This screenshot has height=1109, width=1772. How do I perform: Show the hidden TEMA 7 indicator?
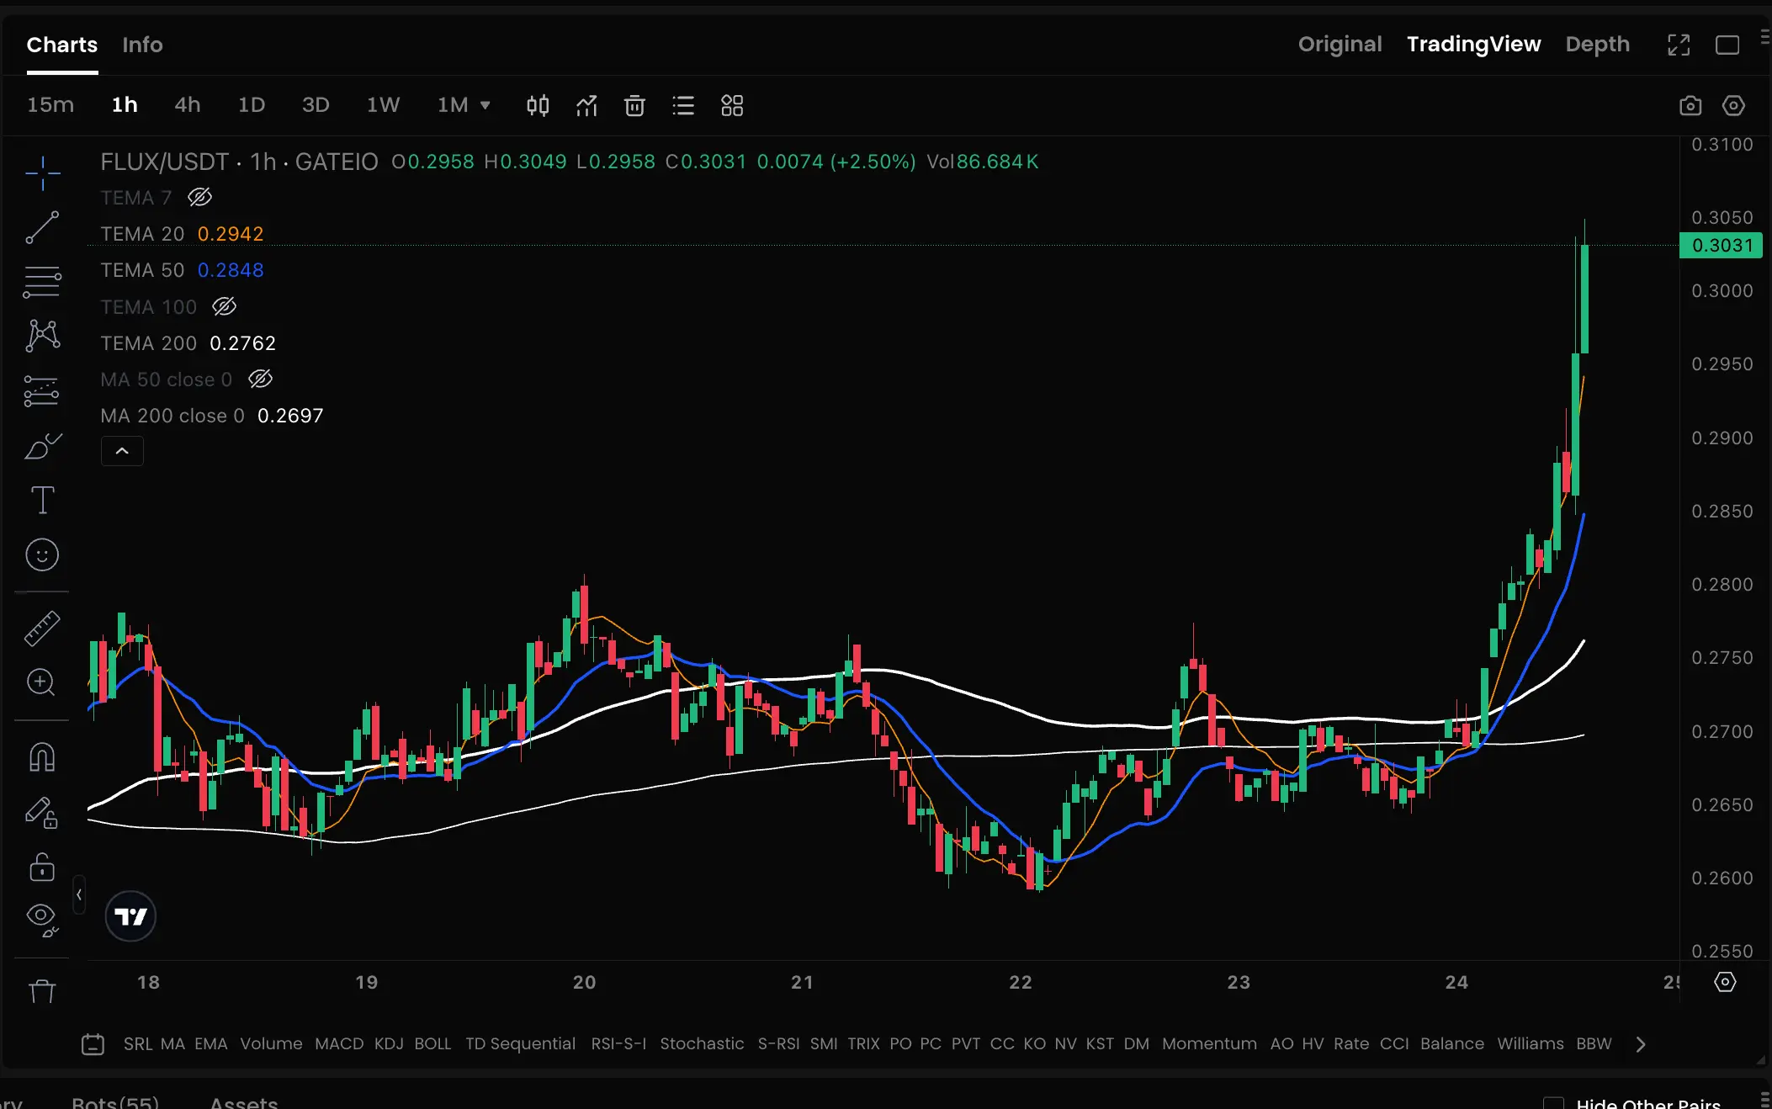[199, 197]
